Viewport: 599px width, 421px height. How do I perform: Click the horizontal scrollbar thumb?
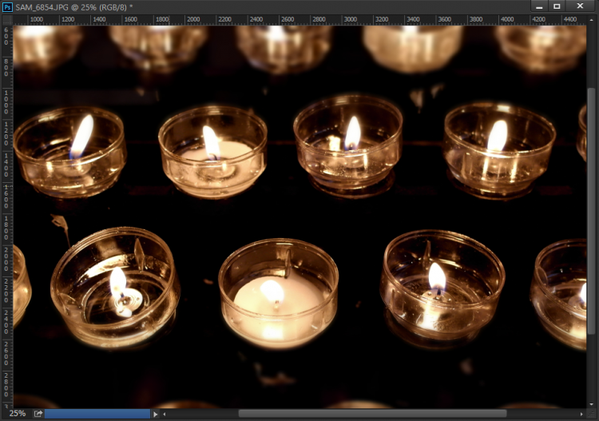(372, 414)
